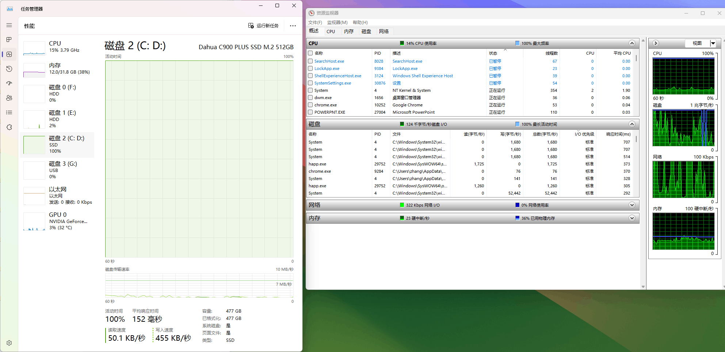The height and width of the screenshot is (352, 725).
Task: Check the dwm.exe process checkbox
Action: [x=310, y=98]
